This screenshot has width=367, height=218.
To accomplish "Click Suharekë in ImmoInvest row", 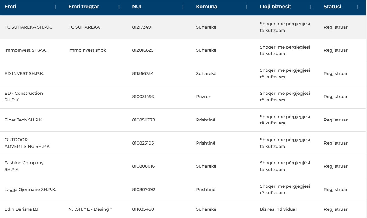I will point(206,50).
